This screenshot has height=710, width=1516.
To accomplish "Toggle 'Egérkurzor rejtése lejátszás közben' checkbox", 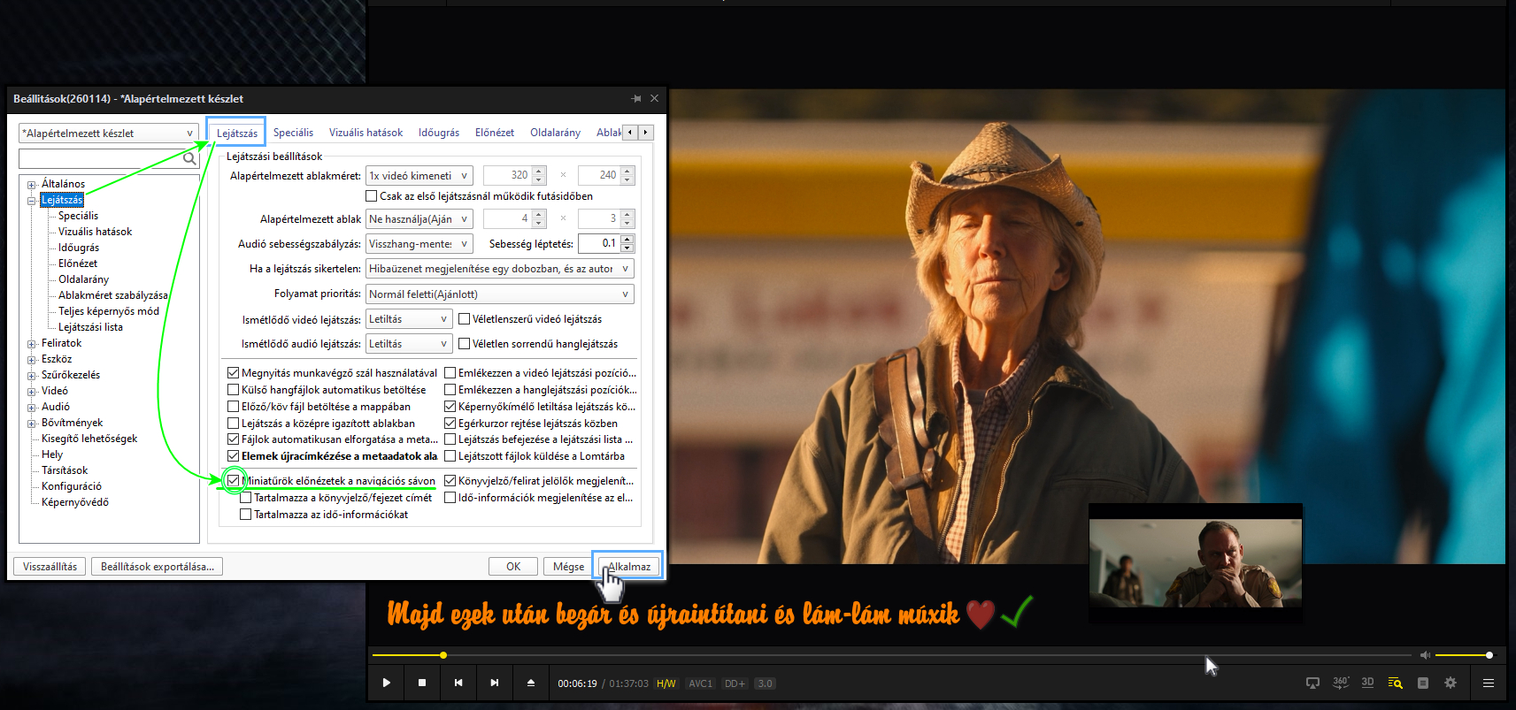I will pyautogui.click(x=450, y=424).
